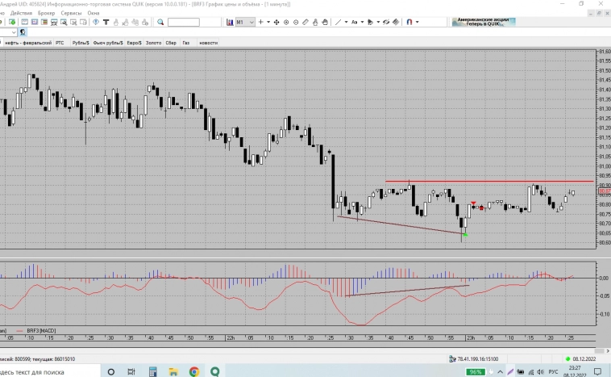Click the toolbar search input field
Screen dimensions: 611x377
pyautogui.click(x=183, y=23)
